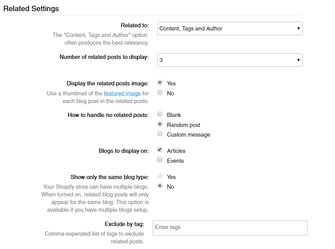Select No for show only same blog type
Image resolution: width=335 pixels, height=249 pixels.
[160, 186]
